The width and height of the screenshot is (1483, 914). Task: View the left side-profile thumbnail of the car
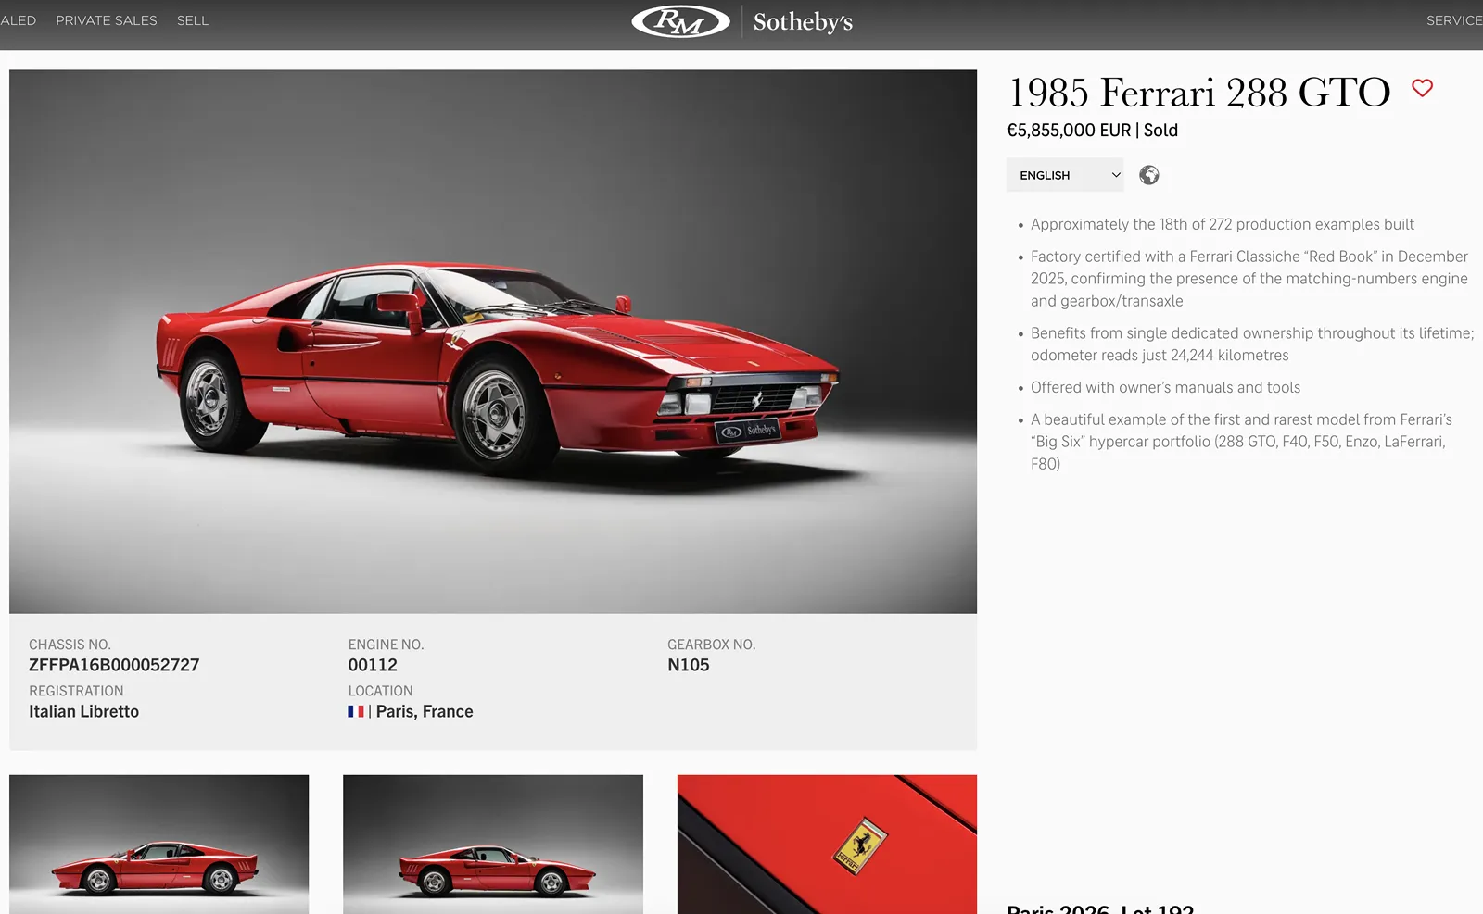click(158, 845)
